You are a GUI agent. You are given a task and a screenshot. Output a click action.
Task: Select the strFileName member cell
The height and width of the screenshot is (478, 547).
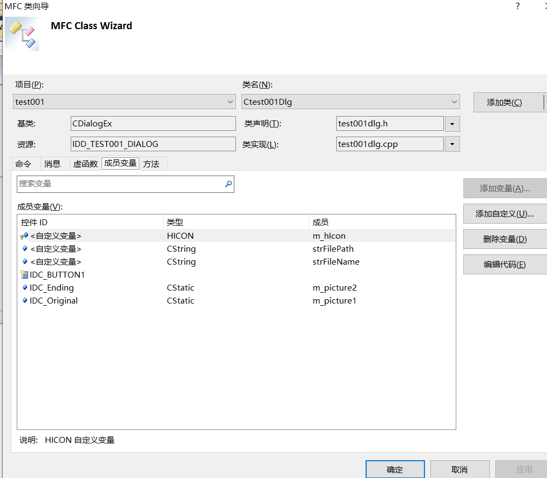pyautogui.click(x=336, y=261)
